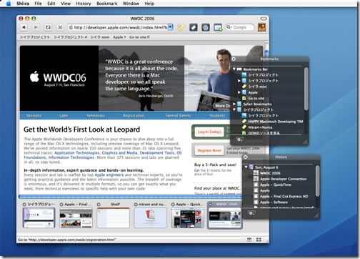Click the toolbar pill button in title bar
360x259 pixels.
pyautogui.click(x=264, y=19)
